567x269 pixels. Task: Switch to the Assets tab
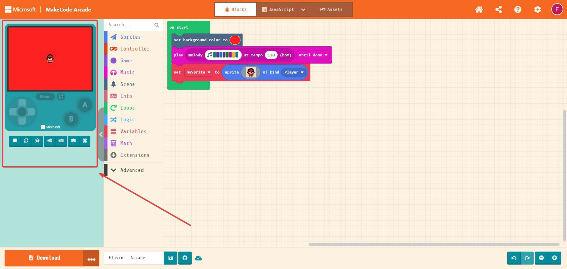331,9
